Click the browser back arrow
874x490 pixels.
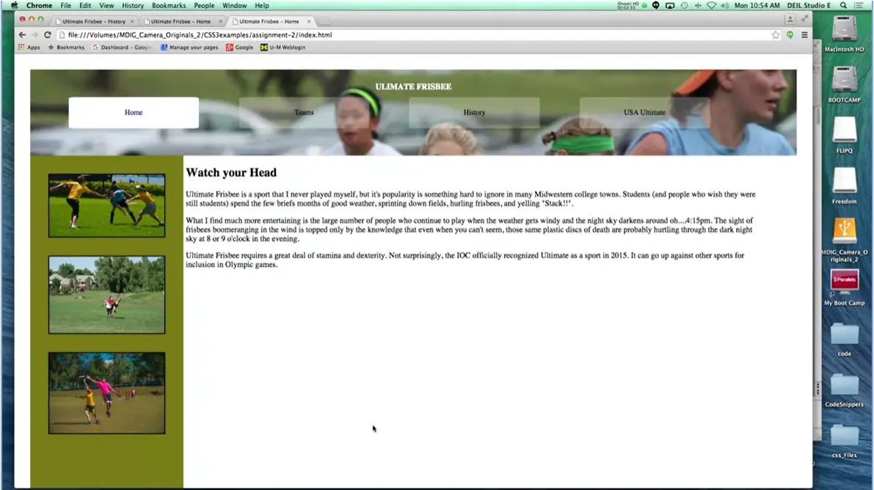[x=22, y=34]
